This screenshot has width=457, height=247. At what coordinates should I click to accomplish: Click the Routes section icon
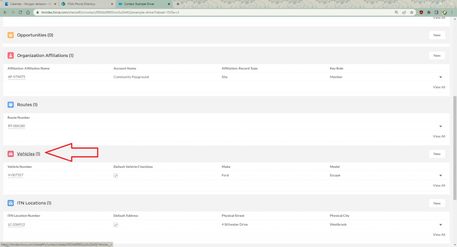[11, 105]
